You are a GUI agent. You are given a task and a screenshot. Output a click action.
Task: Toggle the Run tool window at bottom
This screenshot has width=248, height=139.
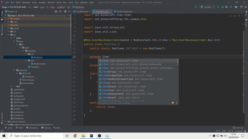[9, 128]
